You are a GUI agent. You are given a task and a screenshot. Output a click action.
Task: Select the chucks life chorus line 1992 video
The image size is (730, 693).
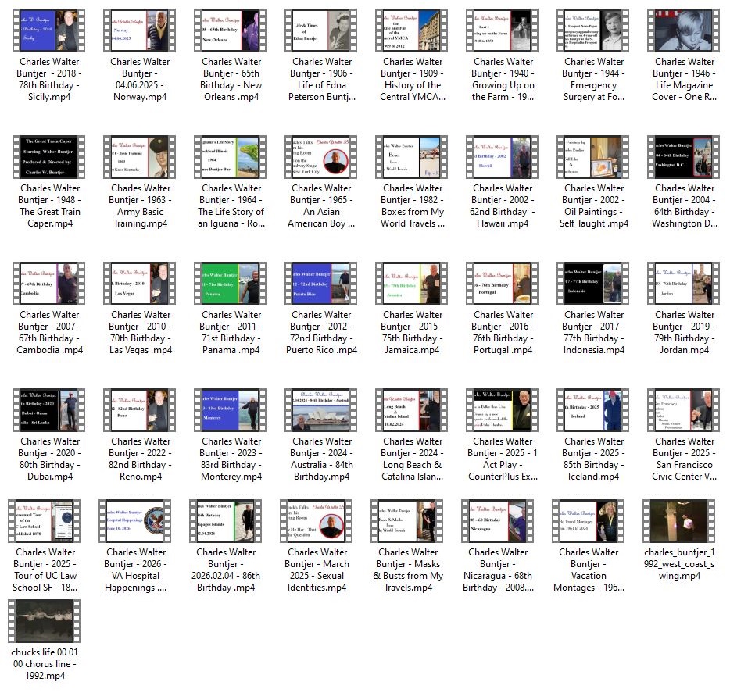pyautogui.click(x=45, y=621)
